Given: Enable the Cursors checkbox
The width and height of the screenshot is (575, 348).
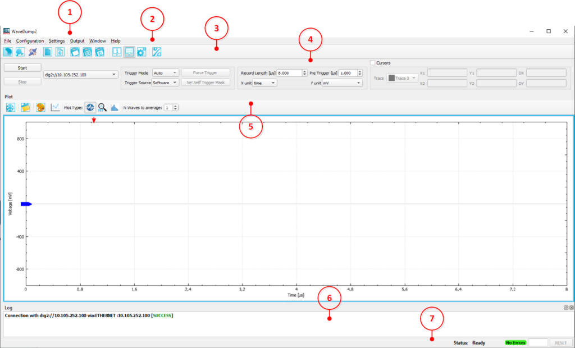Looking at the screenshot, I should tap(373, 63).
